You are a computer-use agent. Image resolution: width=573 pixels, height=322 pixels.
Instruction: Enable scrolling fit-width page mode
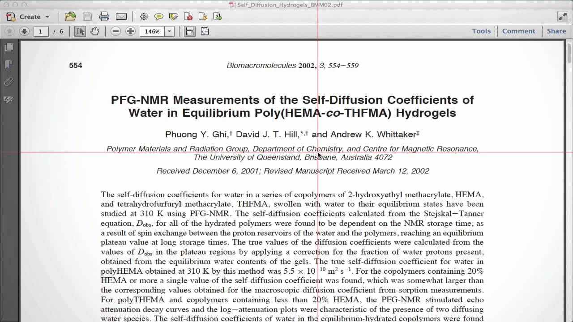[x=190, y=31]
